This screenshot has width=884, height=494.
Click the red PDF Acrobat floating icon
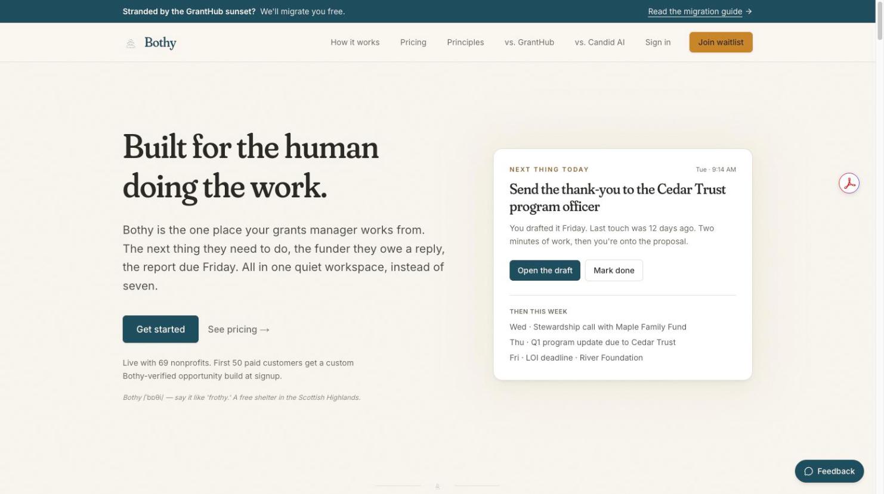point(849,184)
